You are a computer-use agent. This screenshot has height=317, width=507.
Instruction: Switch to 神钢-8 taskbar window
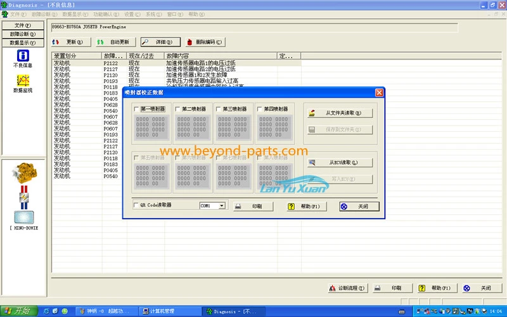point(107,311)
